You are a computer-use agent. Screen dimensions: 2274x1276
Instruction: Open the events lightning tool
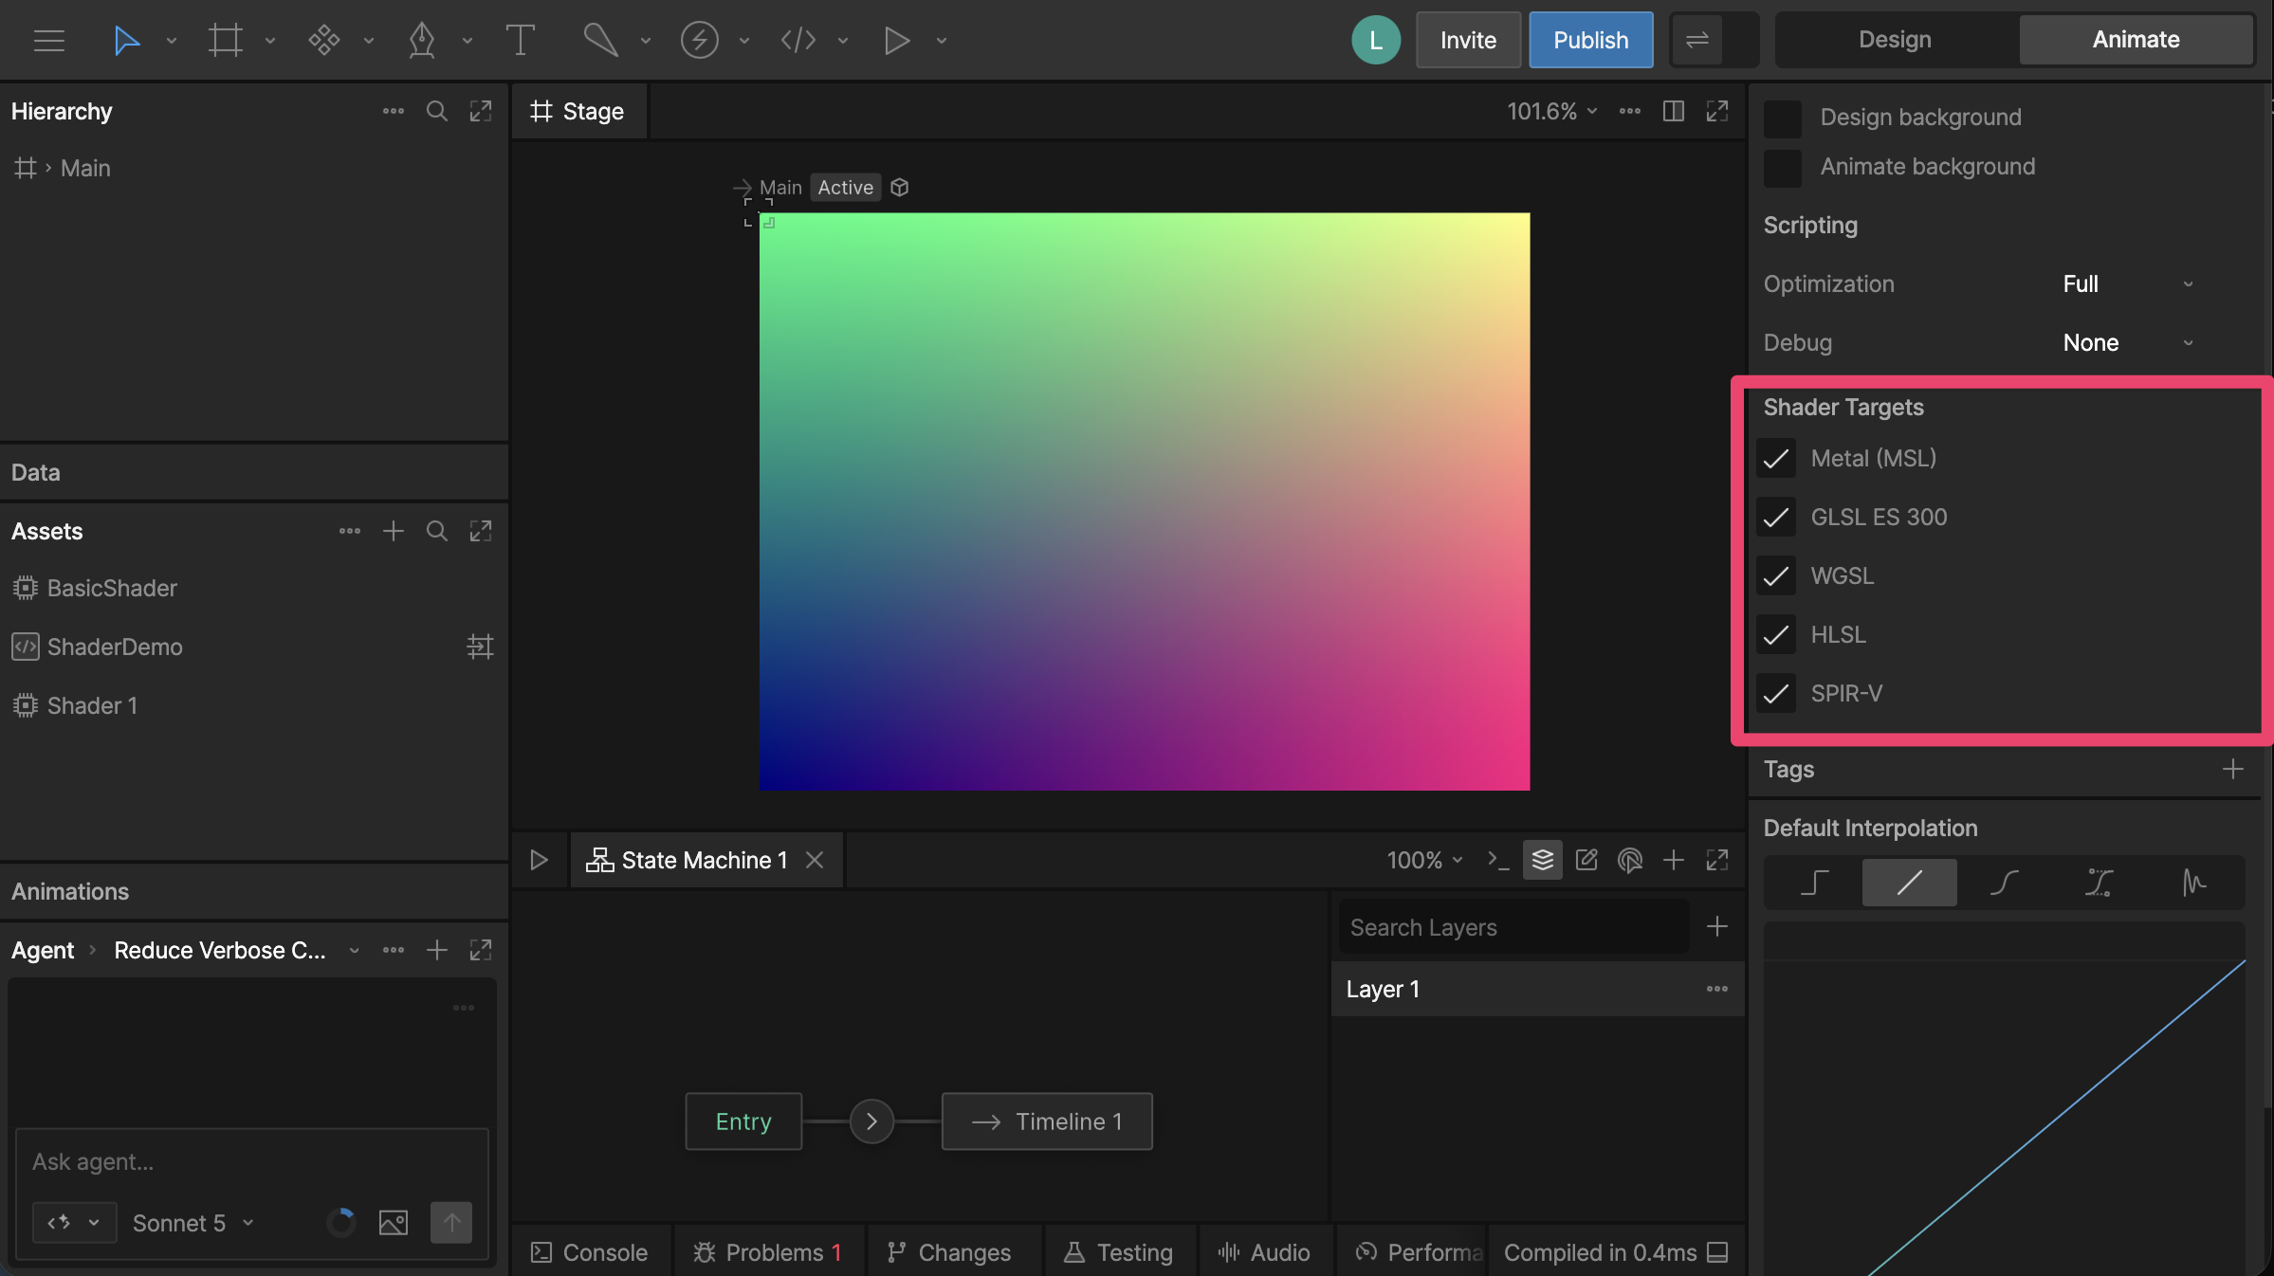700,40
